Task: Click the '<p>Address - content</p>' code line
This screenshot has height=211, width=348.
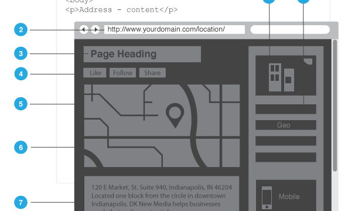Action: tap(121, 10)
